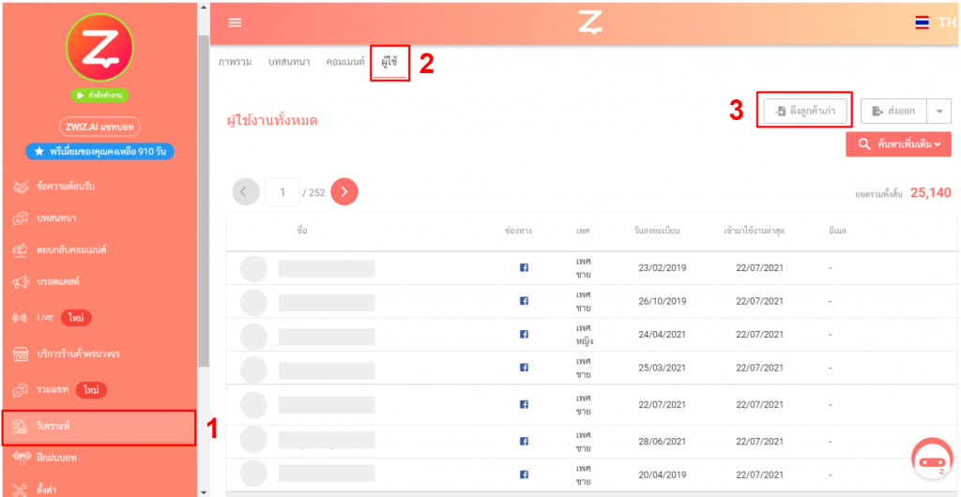Image resolution: width=961 pixels, height=497 pixels.
Task: Click the อีเมล column header
Action: coord(837,232)
